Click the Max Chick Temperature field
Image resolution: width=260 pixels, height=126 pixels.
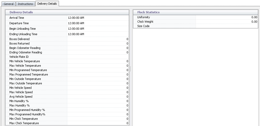click(98, 123)
